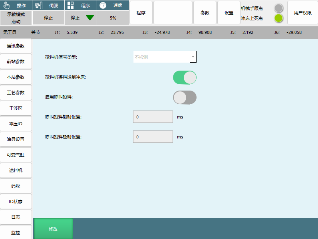Viewport: 318px width, 239px height.
Task: Click the 示教模式 点动 mode selector
Action: point(16,18)
